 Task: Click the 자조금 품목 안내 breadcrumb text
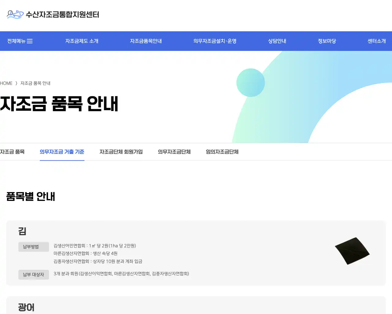36,83
